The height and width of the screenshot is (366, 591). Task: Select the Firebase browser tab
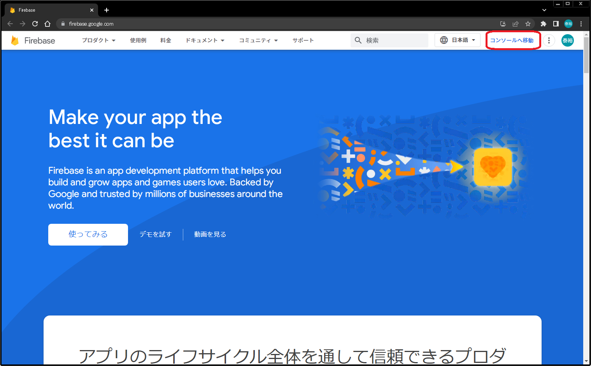51,10
